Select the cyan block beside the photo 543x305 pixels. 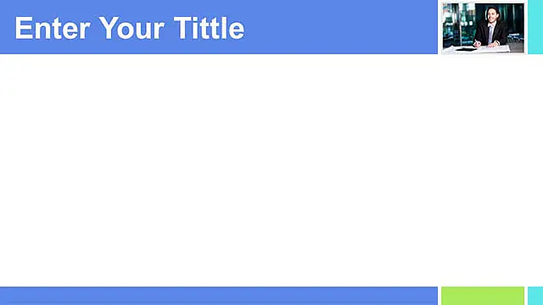[535, 27]
